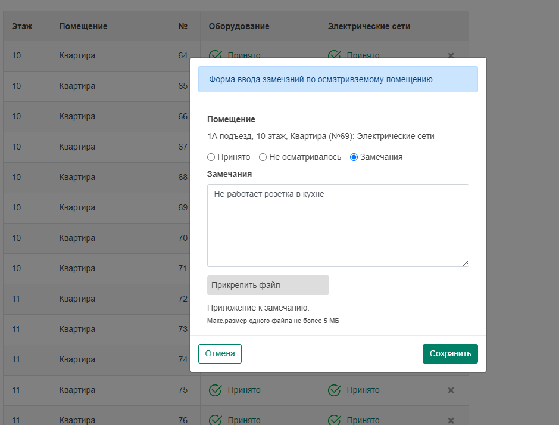Image resolution: width=559 pixels, height=425 pixels.
Task: Click the X icon on apartment row 64
Action: point(451,55)
